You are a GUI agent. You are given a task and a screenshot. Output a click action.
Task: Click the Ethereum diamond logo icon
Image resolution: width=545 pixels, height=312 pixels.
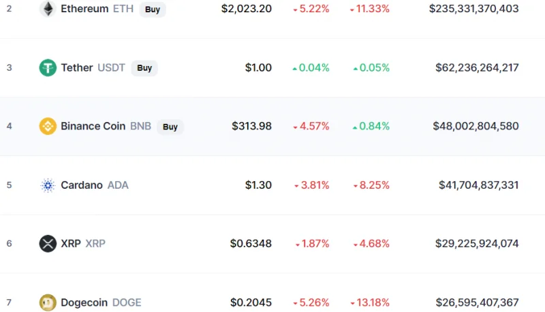(x=48, y=9)
